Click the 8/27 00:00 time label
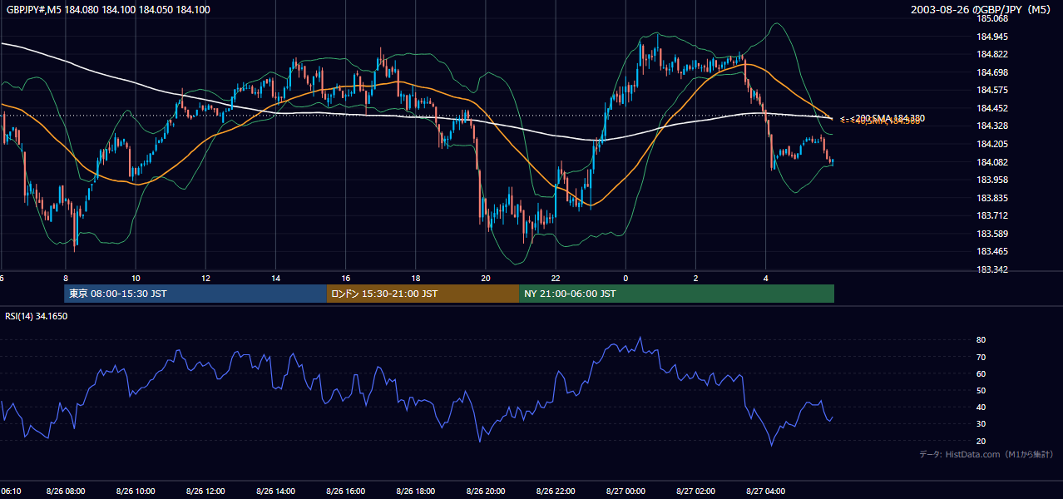The image size is (1063, 499). click(x=625, y=492)
